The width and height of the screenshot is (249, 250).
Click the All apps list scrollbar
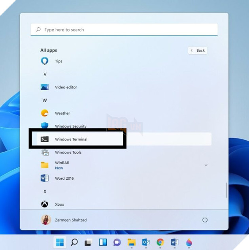(226, 190)
